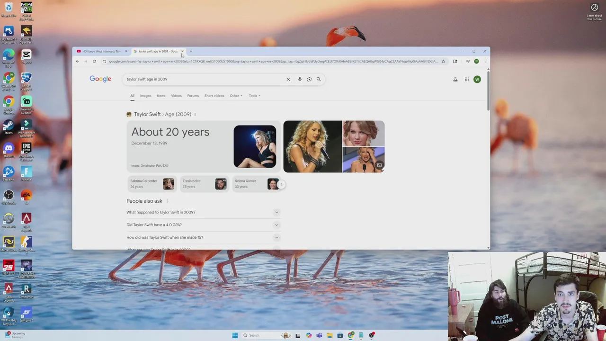Open People also ask options menu
Image resolution: width=606 pixels, height=341 pixels.
point(167,201)
